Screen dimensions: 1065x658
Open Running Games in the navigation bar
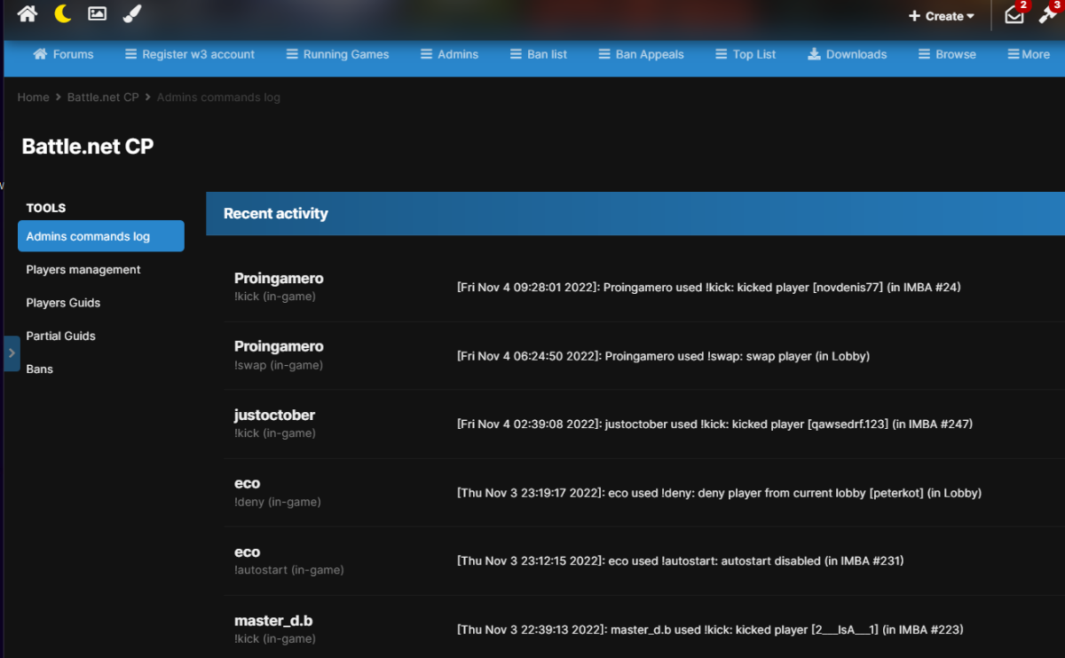click(x=337, y=54)
